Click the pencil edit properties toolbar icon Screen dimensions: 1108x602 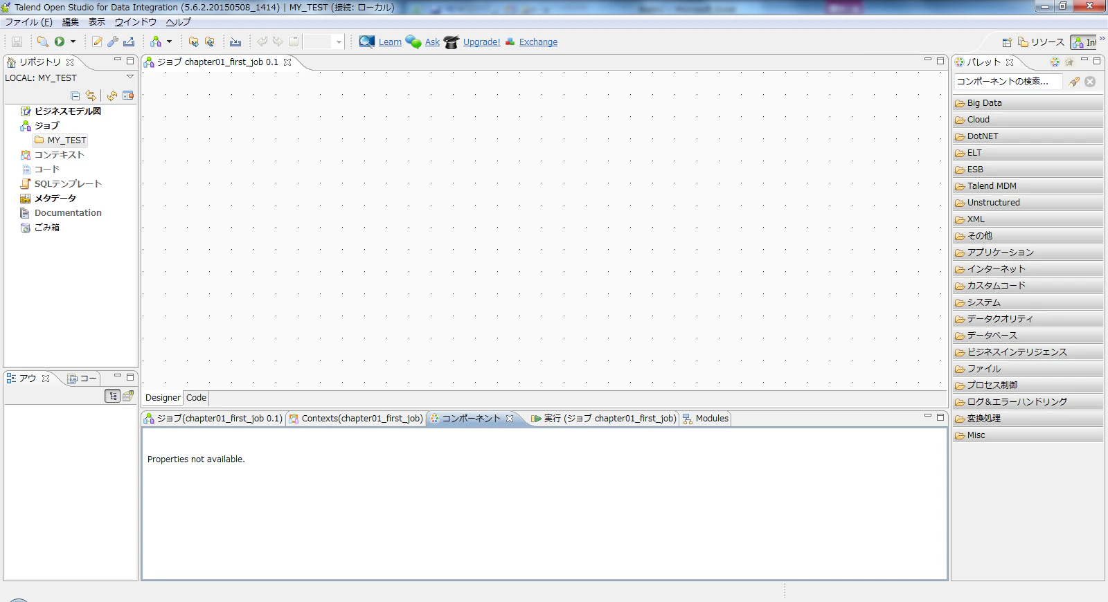98,42
